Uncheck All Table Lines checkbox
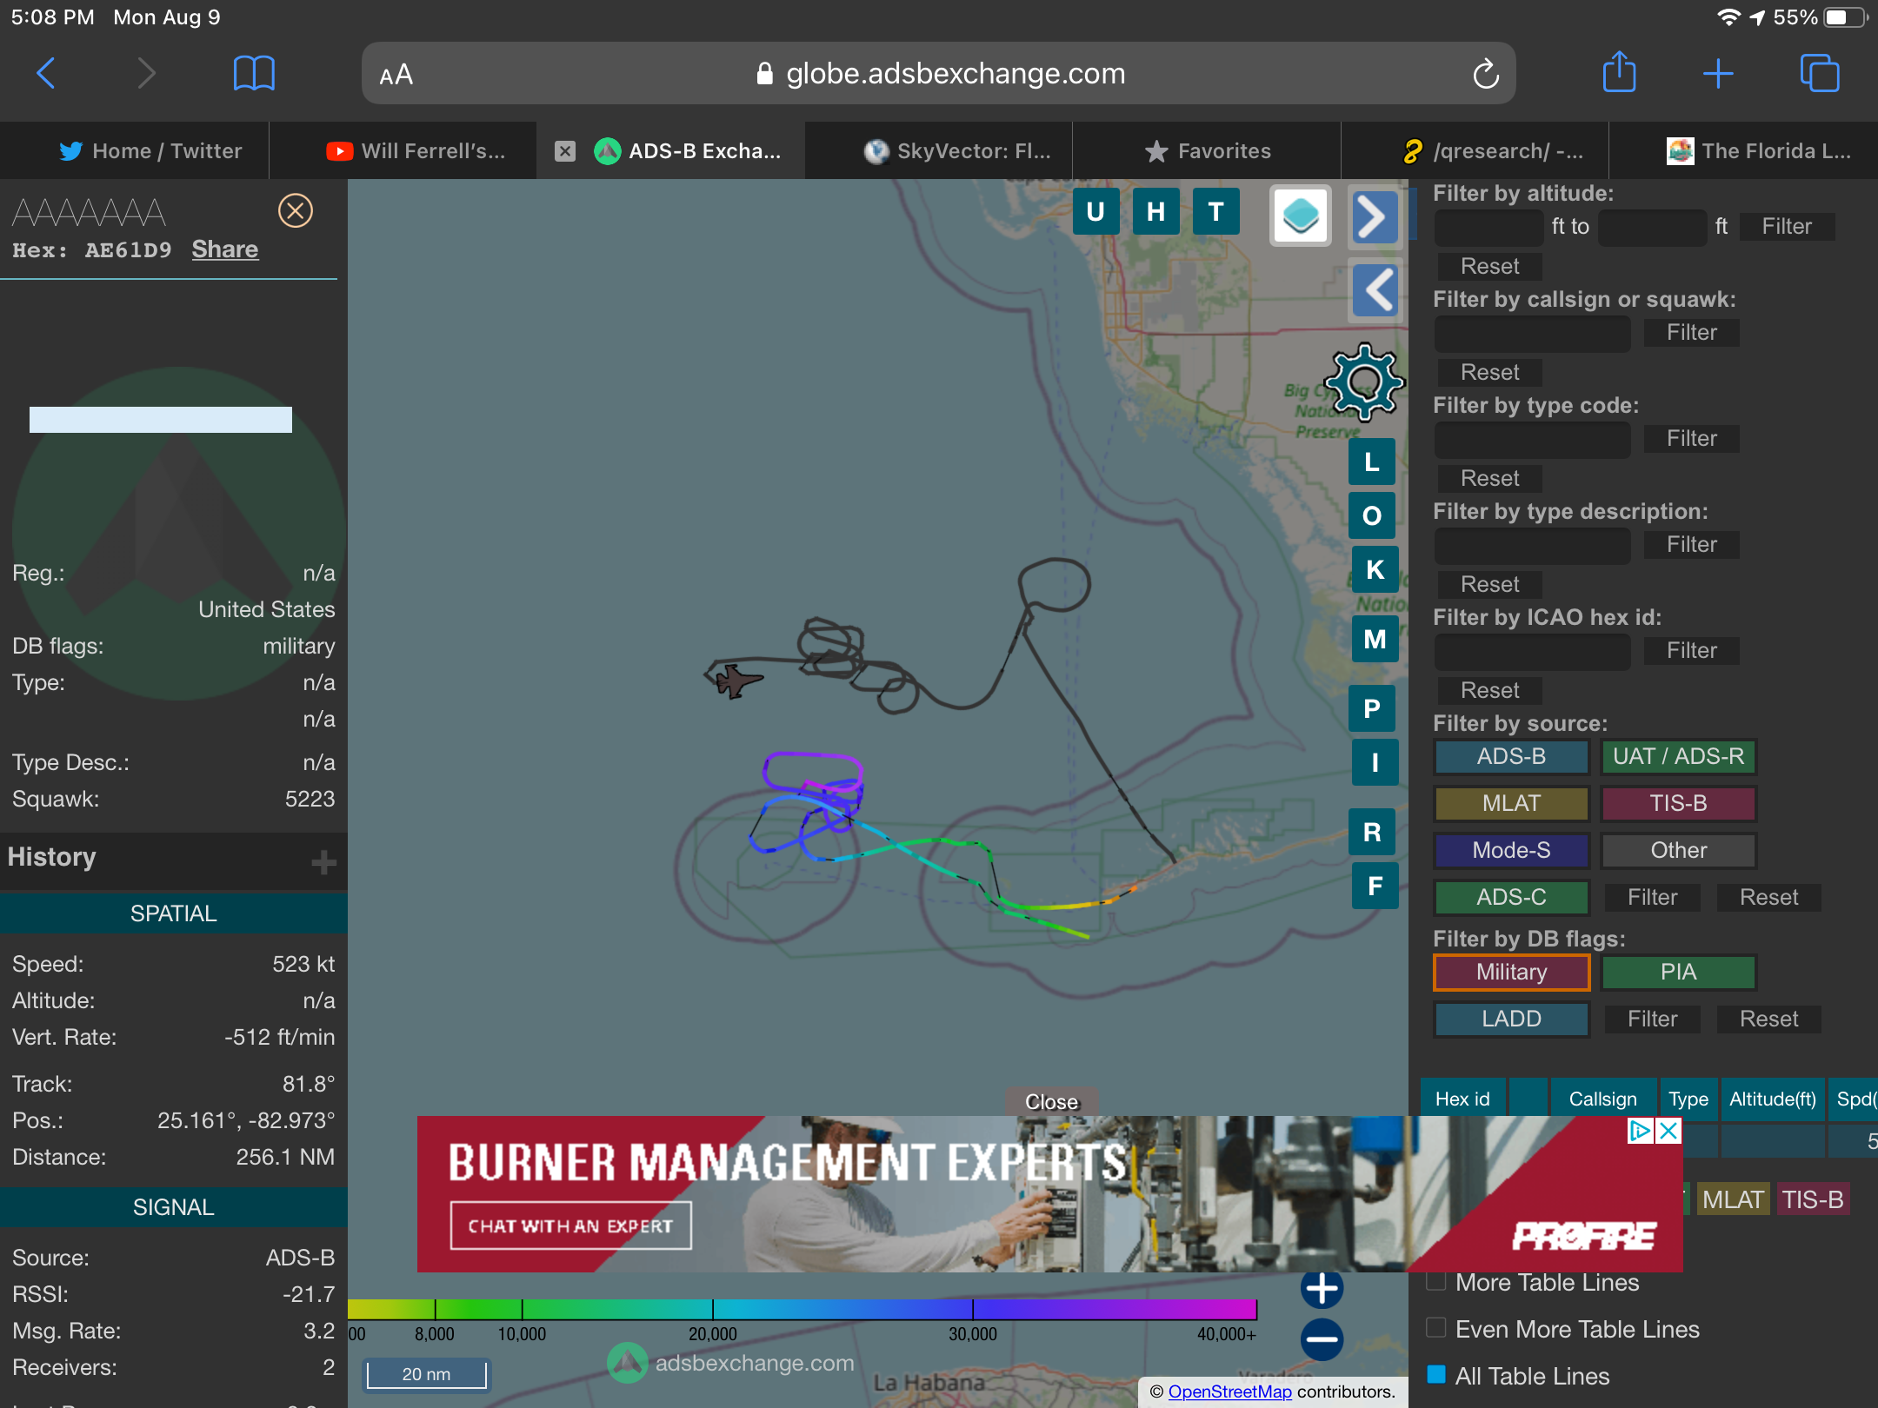The image size is (1878, 1408). coord(1436,1374)
